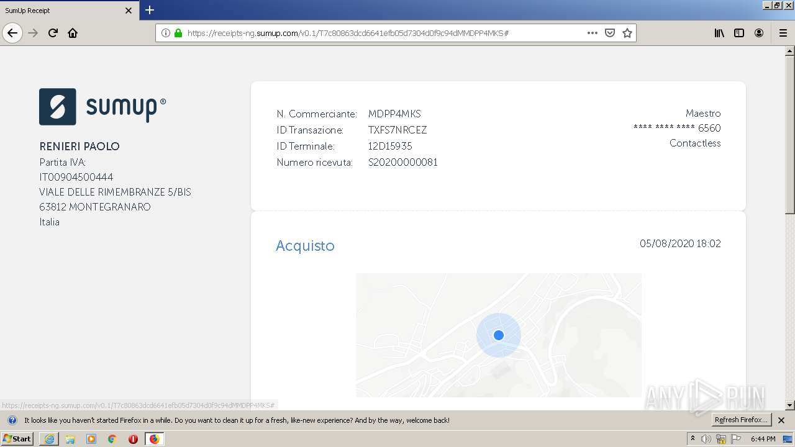Click Refresh Firefox button

(x=741, y=420)
